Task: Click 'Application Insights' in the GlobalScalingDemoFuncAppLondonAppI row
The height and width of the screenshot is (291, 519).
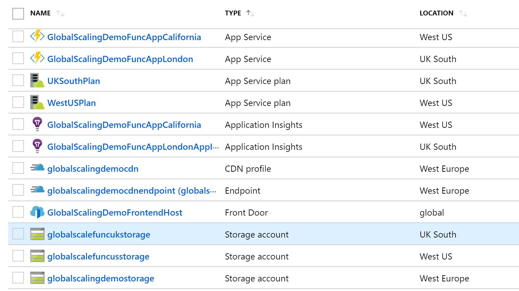Action: 264,147
